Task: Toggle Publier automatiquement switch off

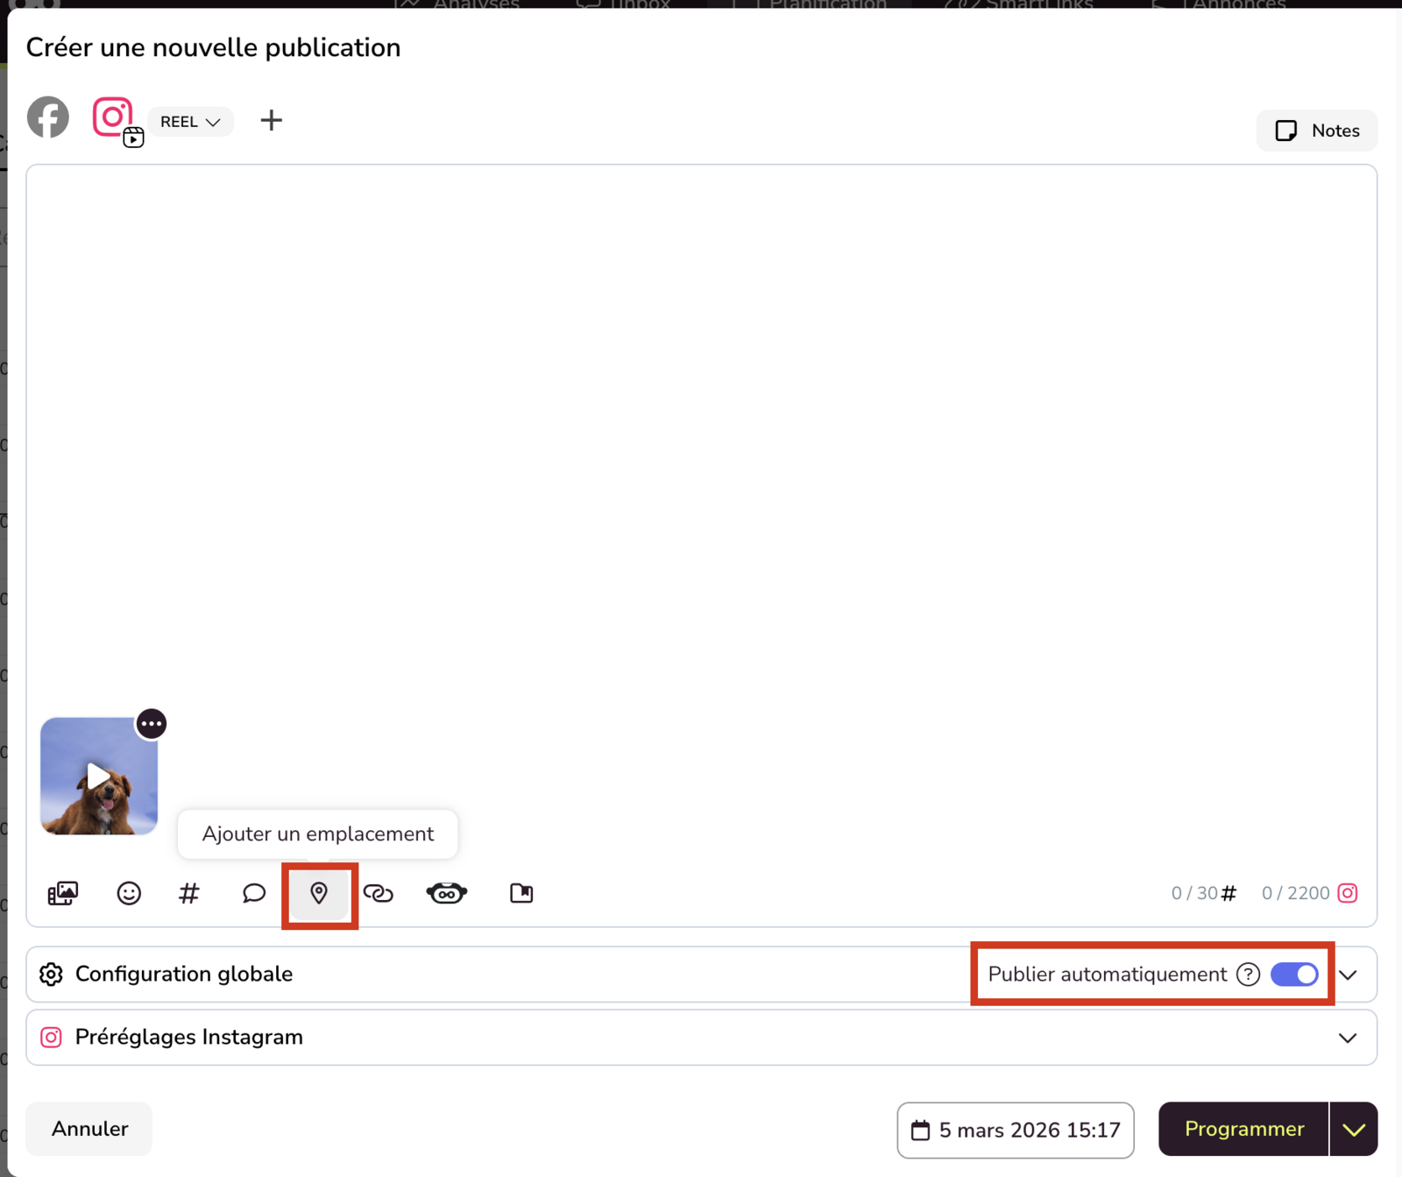Action: 1294,975
